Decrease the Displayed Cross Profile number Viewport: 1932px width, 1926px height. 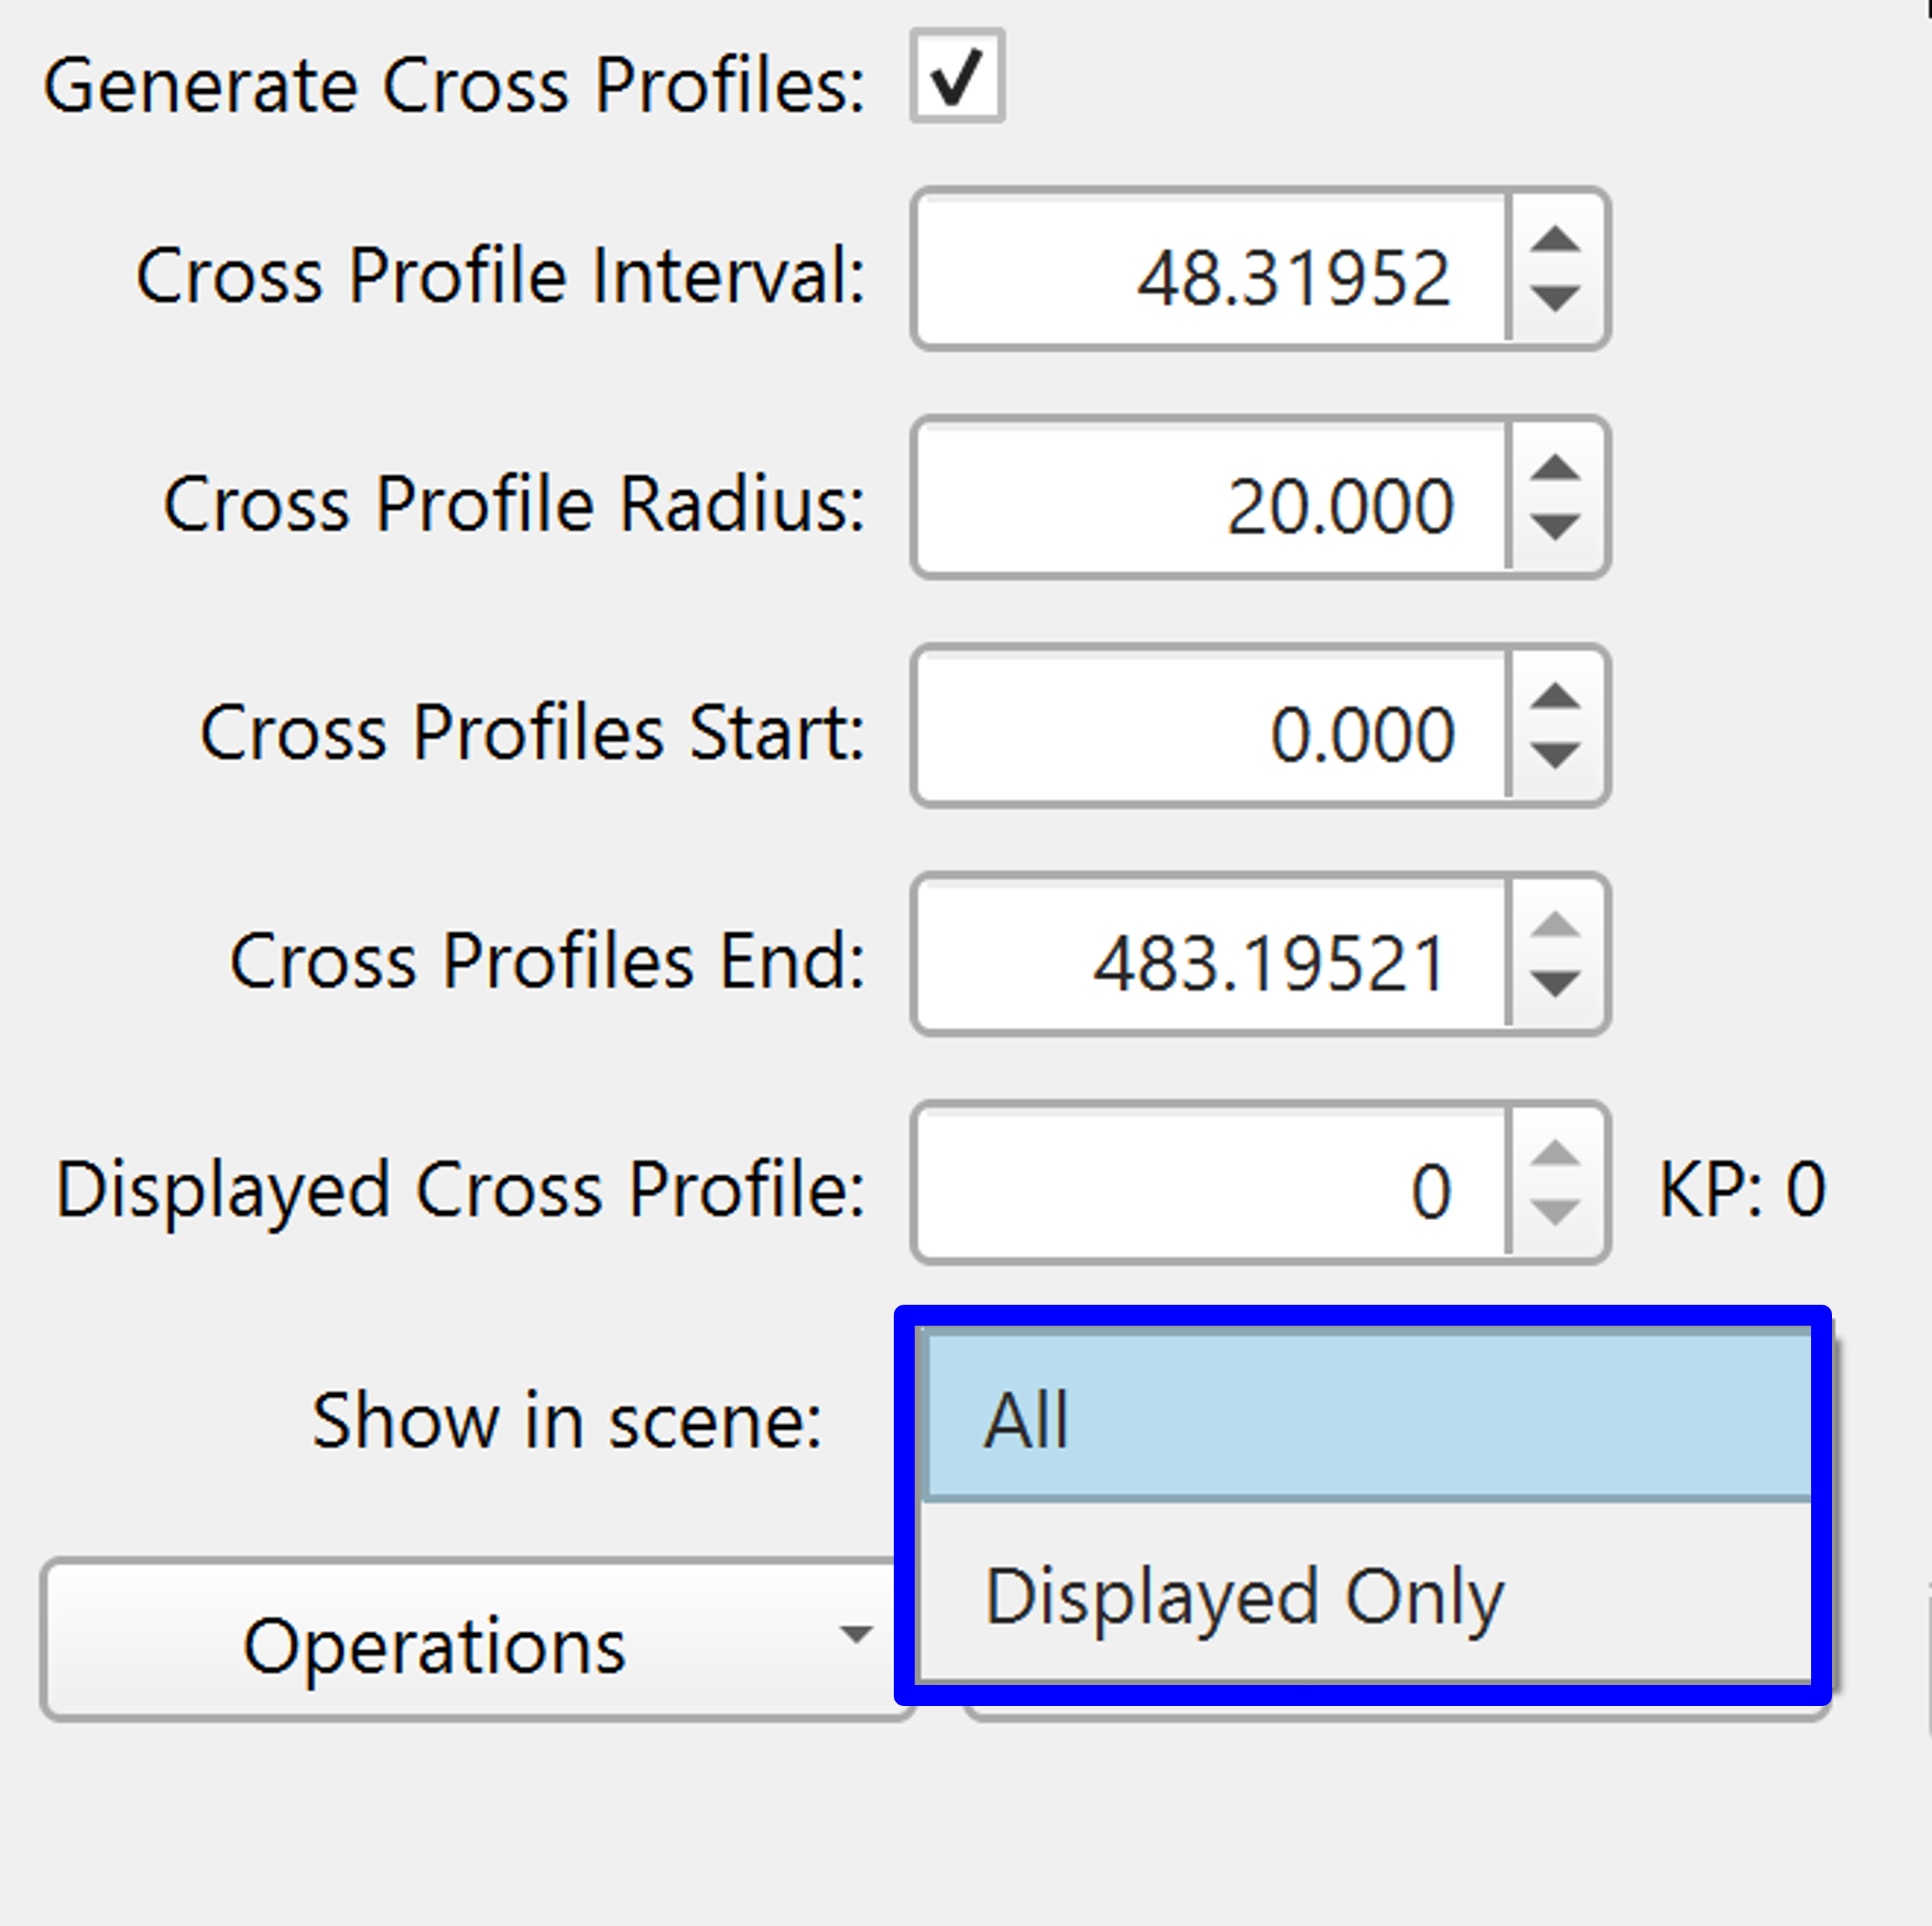point(1555,1212)
